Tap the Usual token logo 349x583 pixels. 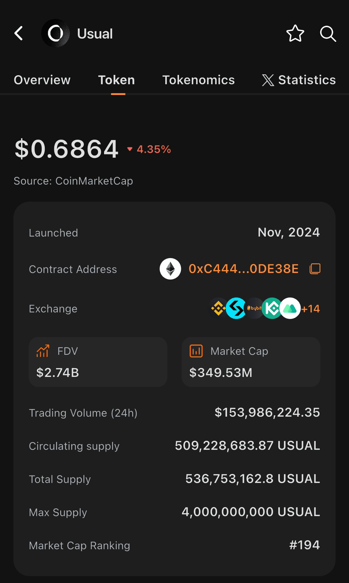[x=55, y=33]
